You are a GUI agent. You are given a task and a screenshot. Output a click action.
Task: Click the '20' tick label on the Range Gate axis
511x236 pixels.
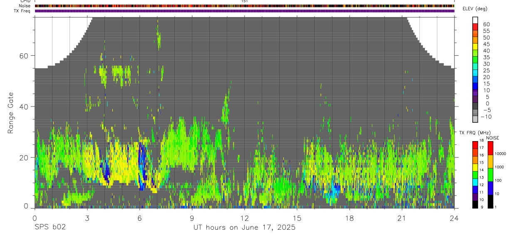24,157
